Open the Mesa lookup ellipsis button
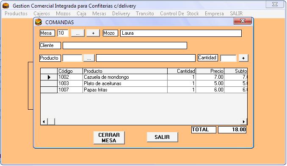 click(77, 33)
